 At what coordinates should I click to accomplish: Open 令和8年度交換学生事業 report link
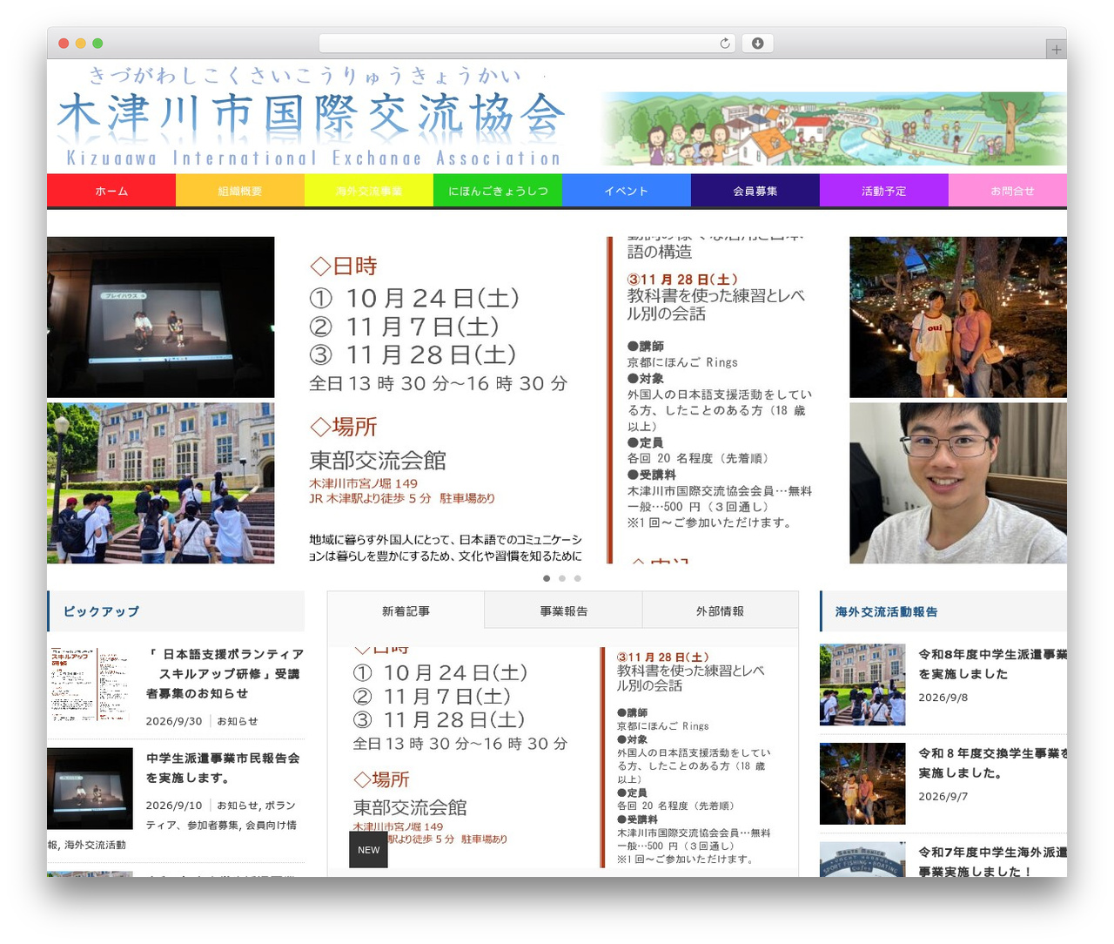pos(992,763)
